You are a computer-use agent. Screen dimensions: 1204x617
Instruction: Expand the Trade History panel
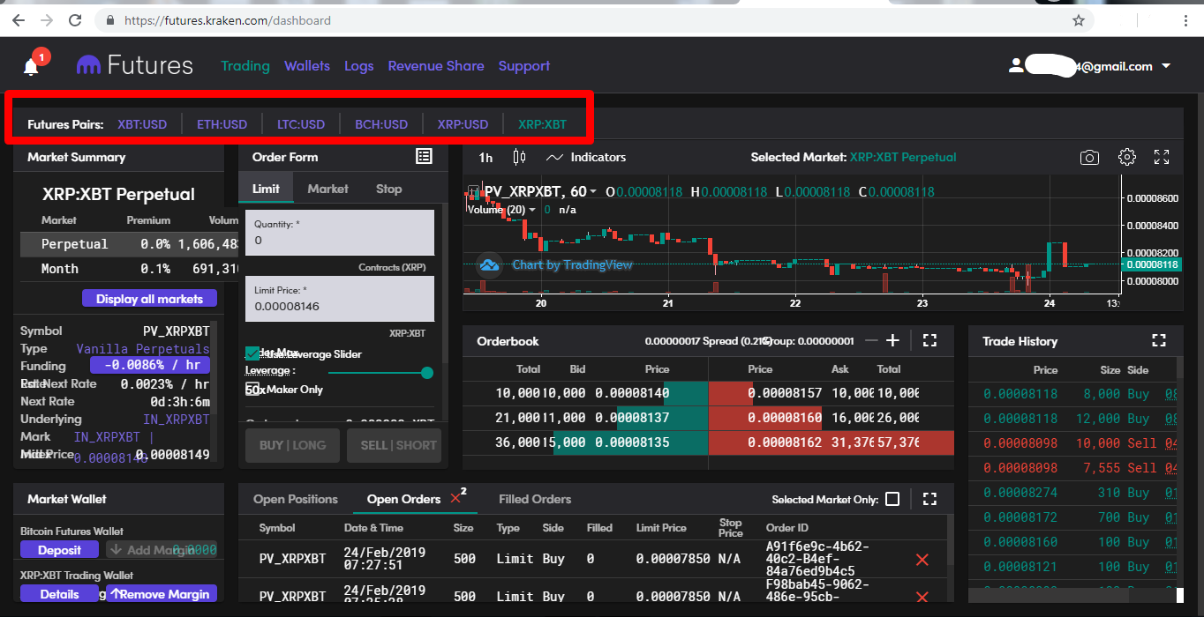point(1159,340)
